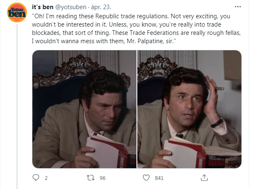258x189 pixels.
Task: Open the left photo of man reading
Action: (84, 109)
